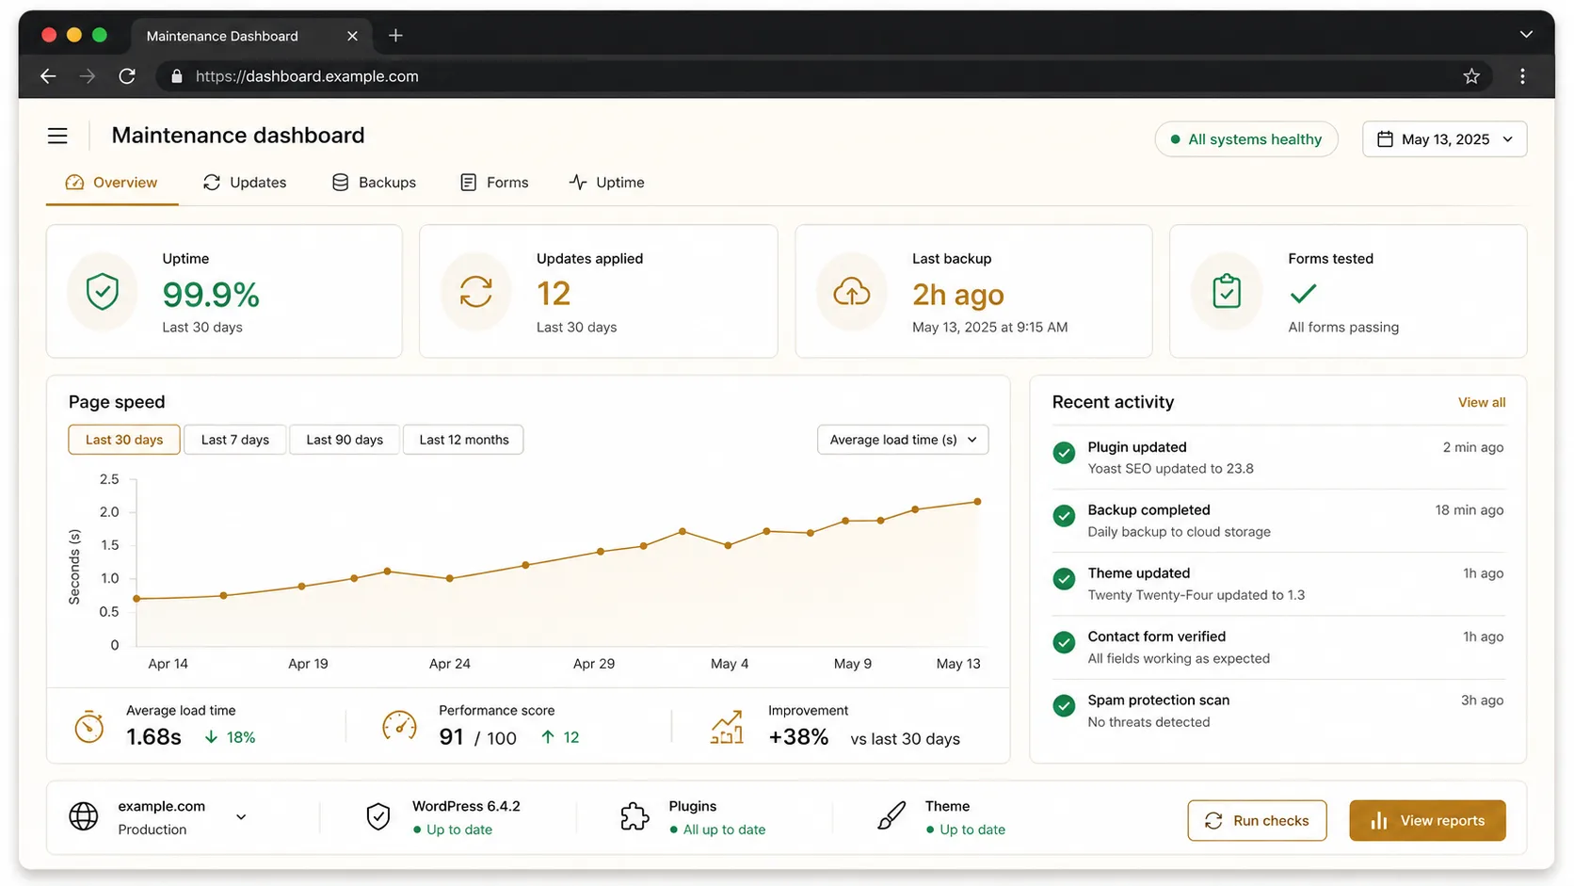Click the Theme paintbrush icon
The height and width of the screenshot is (886, 1574).
tap(891, 816)
